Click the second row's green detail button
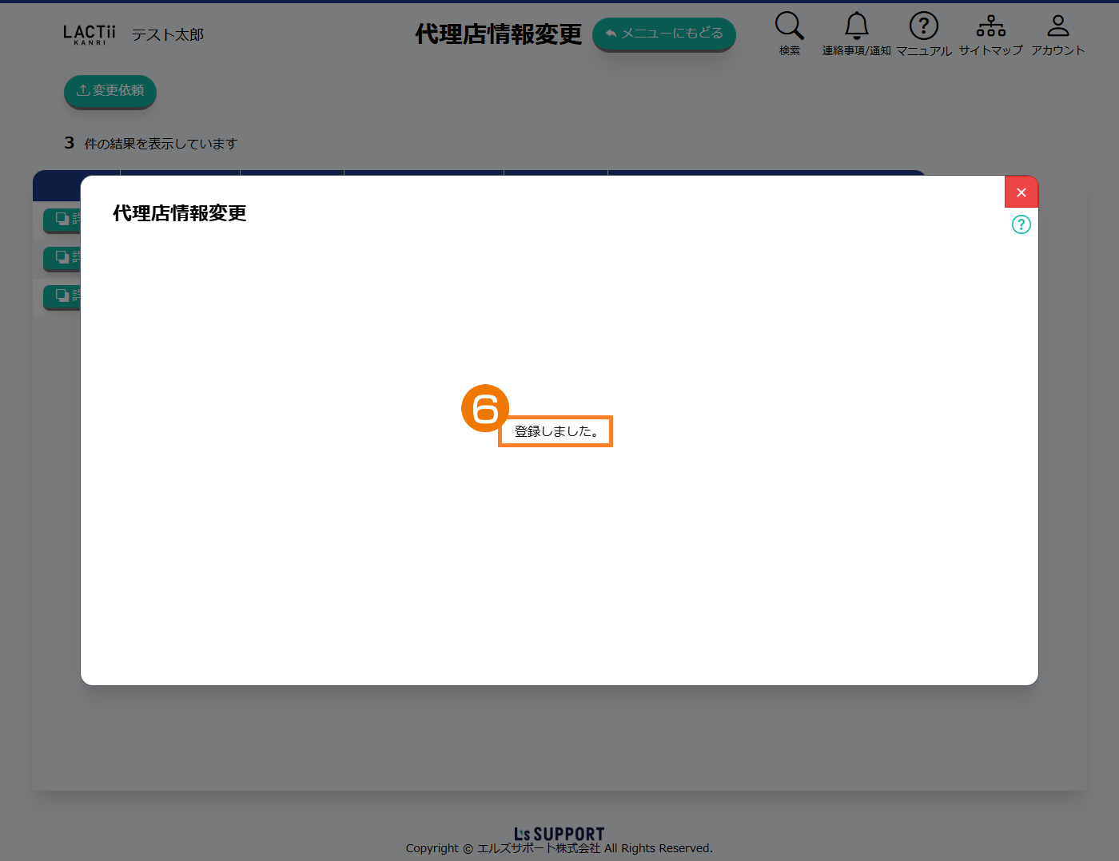Viewport: 1119px width, 861px height. (x=62, y=257)
